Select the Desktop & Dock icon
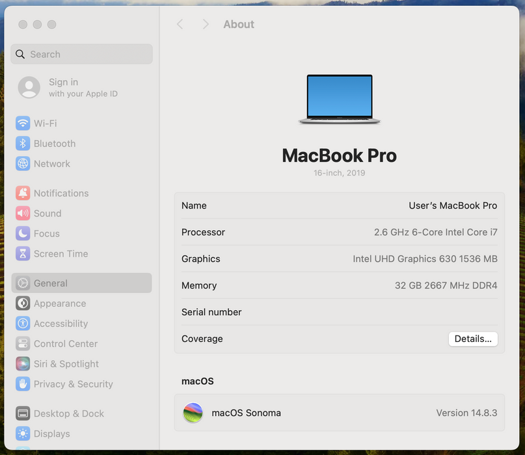Screen dimensions: 525x455 [x=23, y=413]
